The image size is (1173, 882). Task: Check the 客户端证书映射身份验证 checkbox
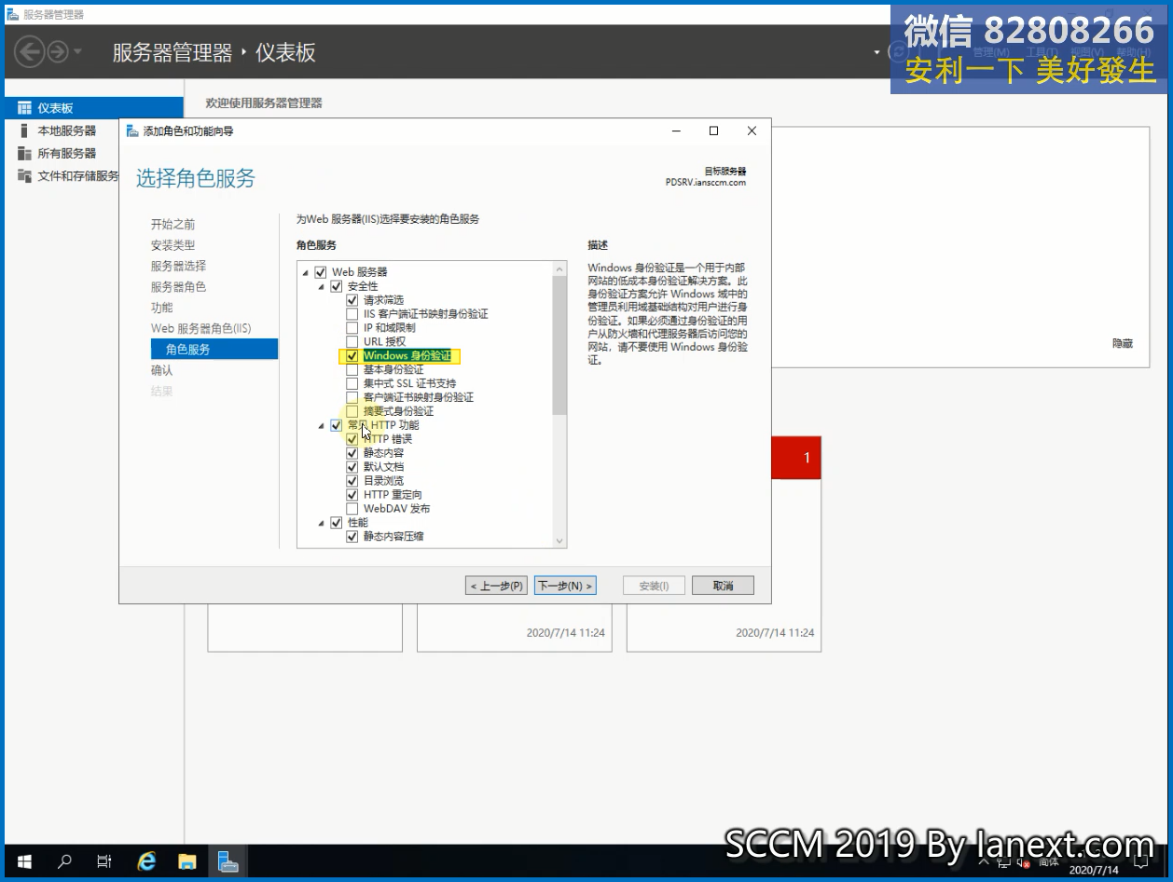tap(352, 397)
